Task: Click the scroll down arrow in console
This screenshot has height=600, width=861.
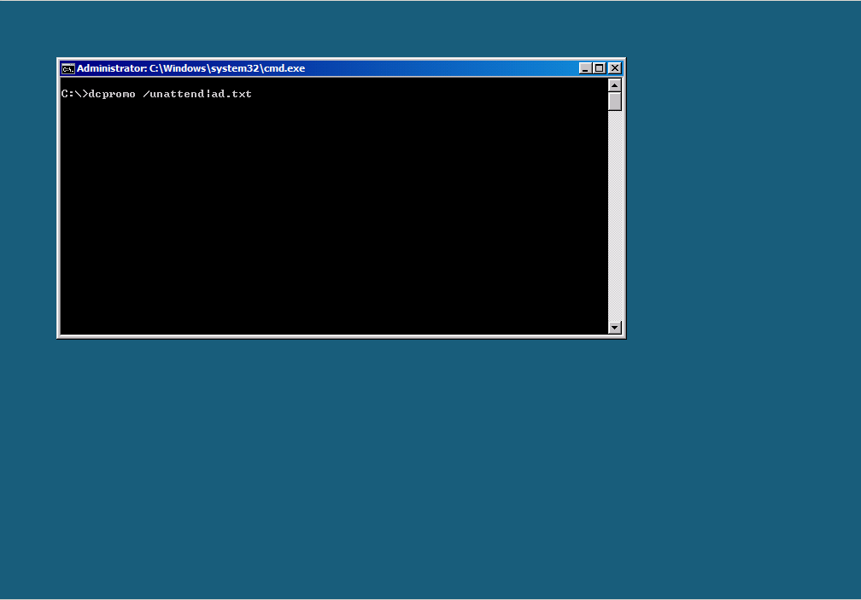Action: click(x=614, y=328)
